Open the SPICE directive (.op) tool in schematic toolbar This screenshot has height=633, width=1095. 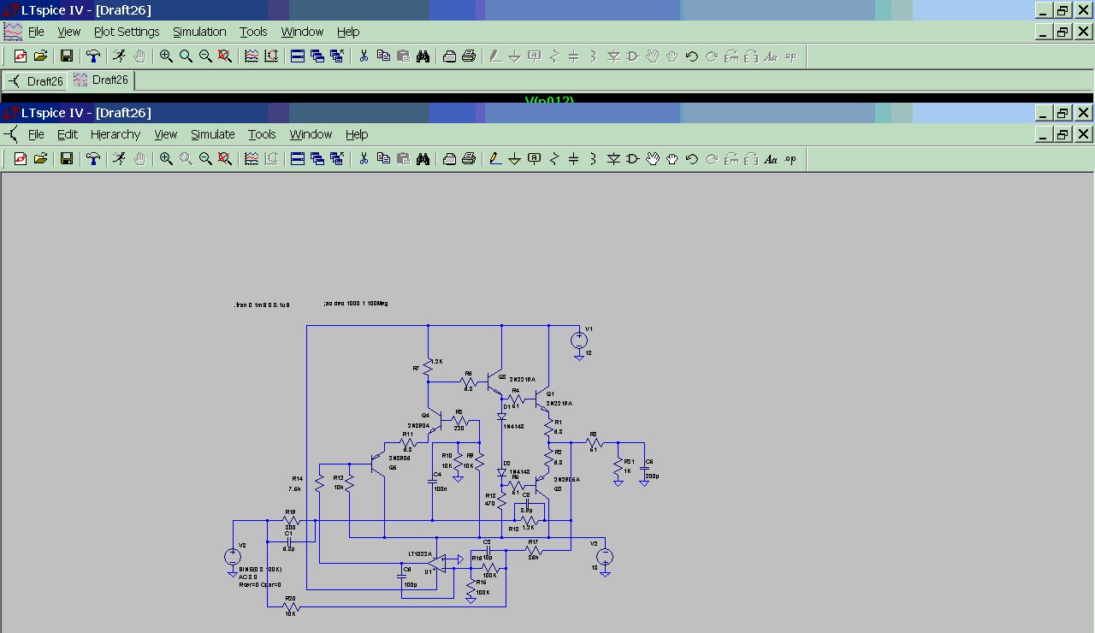click(x=790, y=159)
